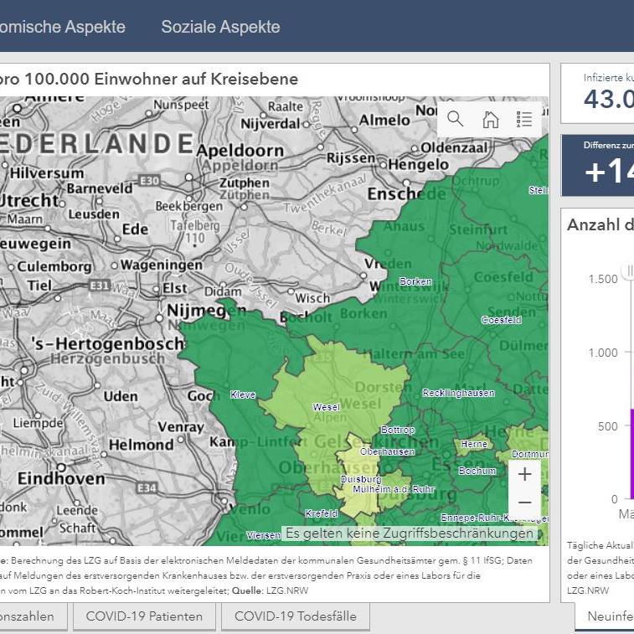Click the Infizierte count indicator card
634x634 pixels.
click(597, 93)
